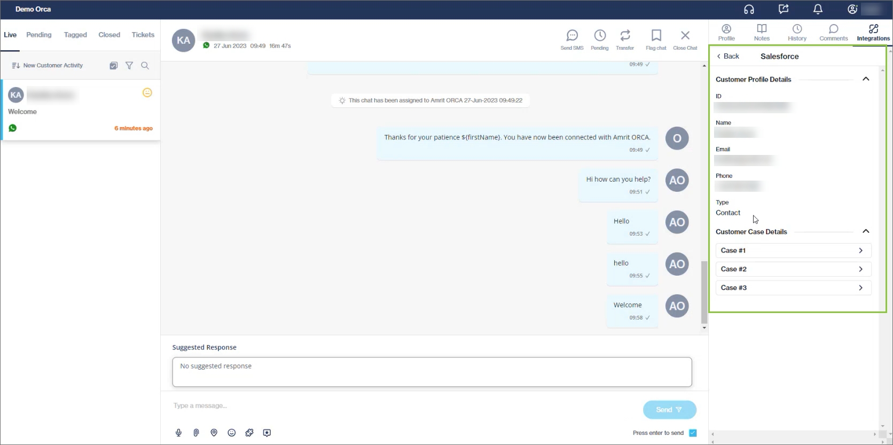The height and width of the screenshot is (445, 893).
Task: Click the microphone icon below the message box
Action: [179, 433]
